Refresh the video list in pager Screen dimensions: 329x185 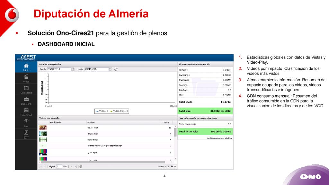pyautogui.click(x=81, y=167)
